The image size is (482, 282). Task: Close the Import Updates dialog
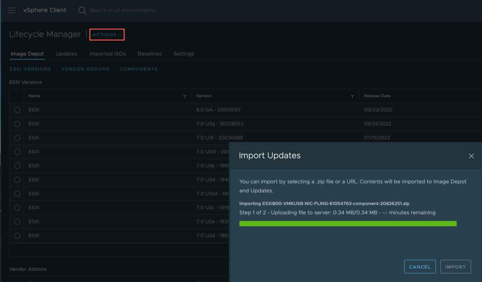[471, 156]
